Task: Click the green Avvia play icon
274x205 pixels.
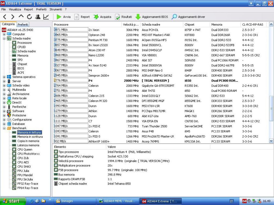Action: 59,17
